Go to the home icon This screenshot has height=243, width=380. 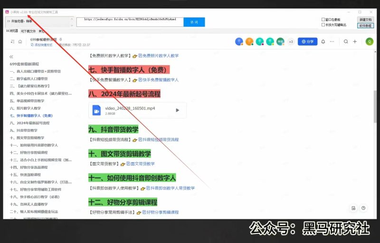[x=20, y=42]
